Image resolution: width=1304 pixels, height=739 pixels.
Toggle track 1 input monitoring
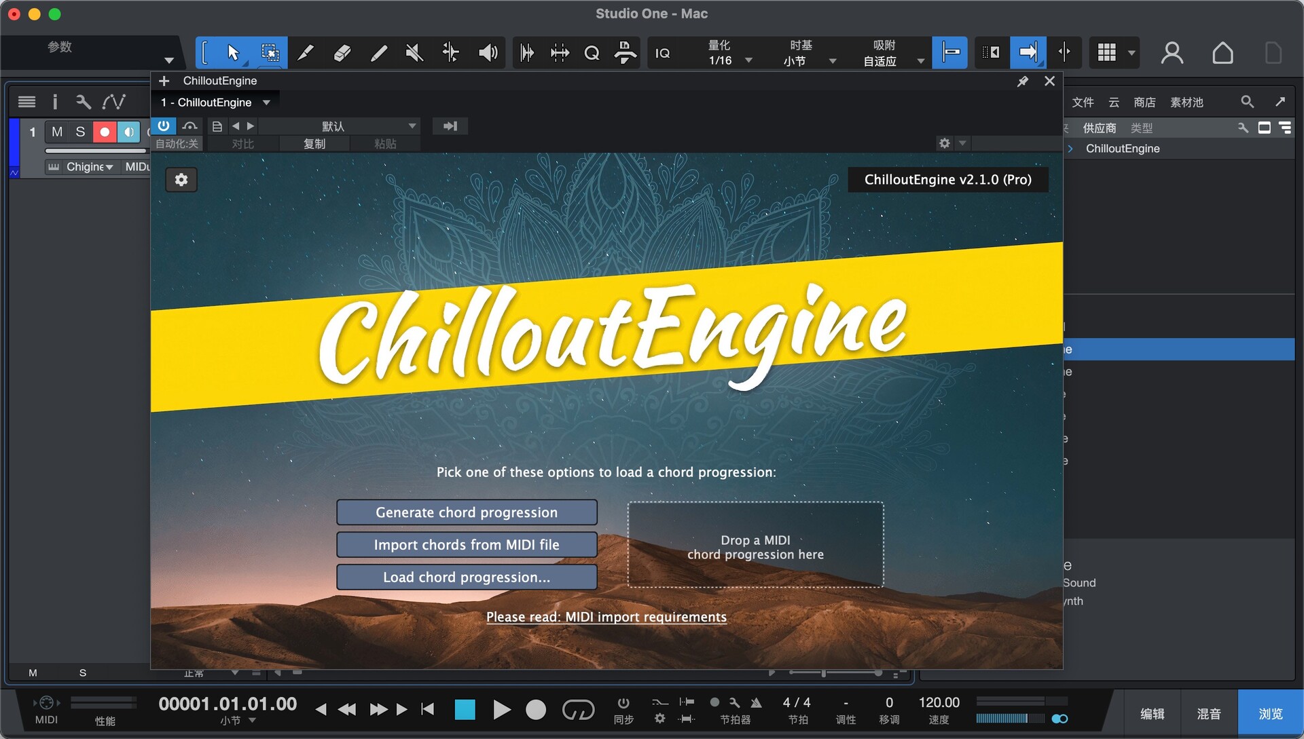(x=128, y=132)
